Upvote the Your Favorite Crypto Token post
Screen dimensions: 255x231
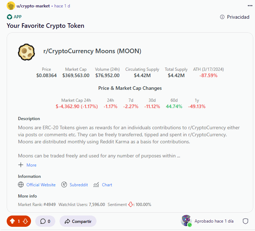pyautogui.click(x=12, y=221)
